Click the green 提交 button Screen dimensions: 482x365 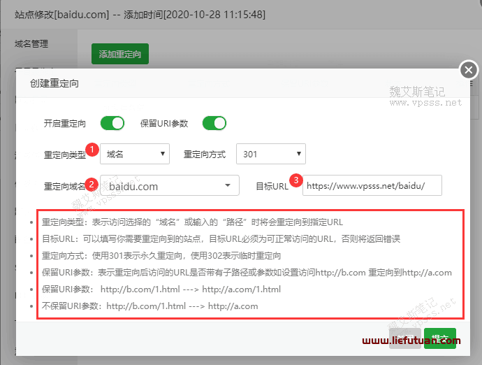pyautogui.click(x=440, y=338)
